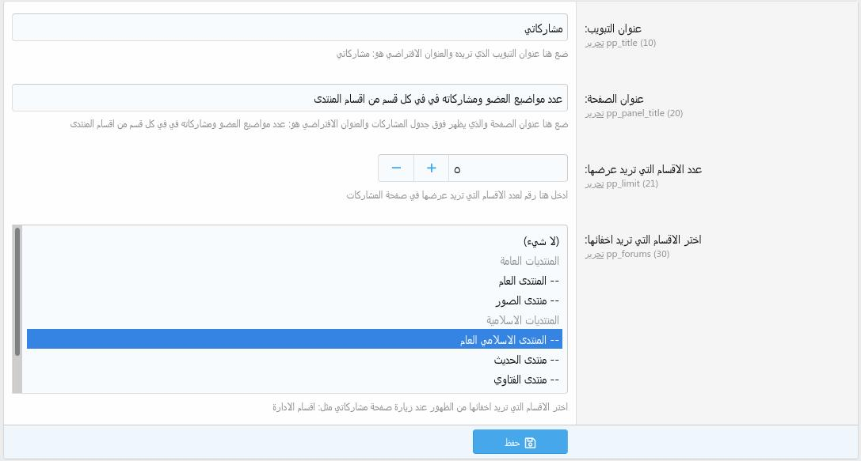Click the minus button to decrease sections count
This screenshot has width=861, height=461.
pyautogui.click(x=396, y=168)
